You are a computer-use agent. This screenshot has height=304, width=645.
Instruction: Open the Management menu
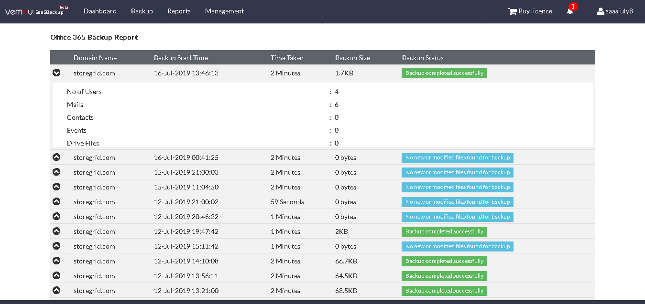tap(224, 11)
